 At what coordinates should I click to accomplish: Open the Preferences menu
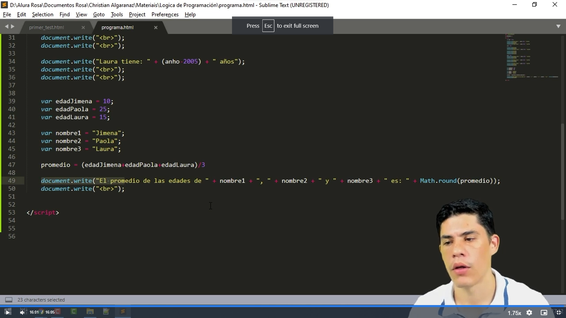pos(165,14)
